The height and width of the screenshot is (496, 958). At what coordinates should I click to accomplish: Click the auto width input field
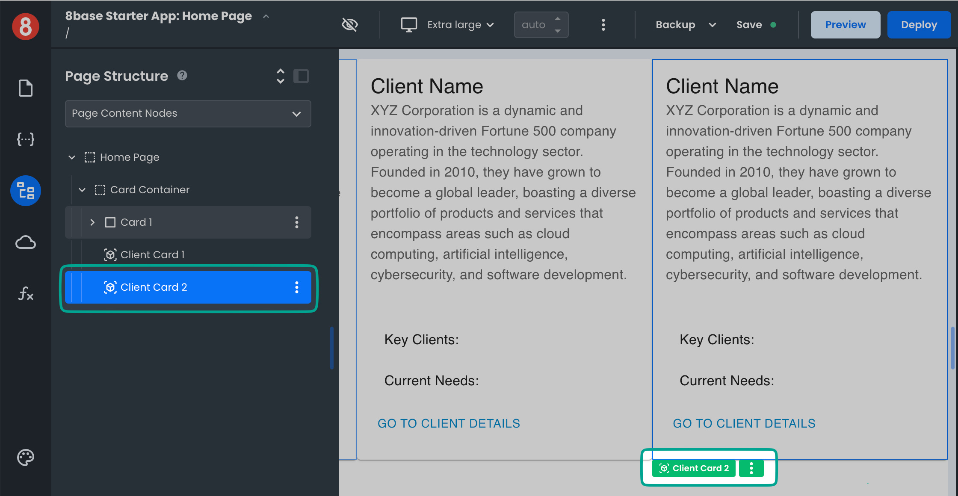click(535, 25)
